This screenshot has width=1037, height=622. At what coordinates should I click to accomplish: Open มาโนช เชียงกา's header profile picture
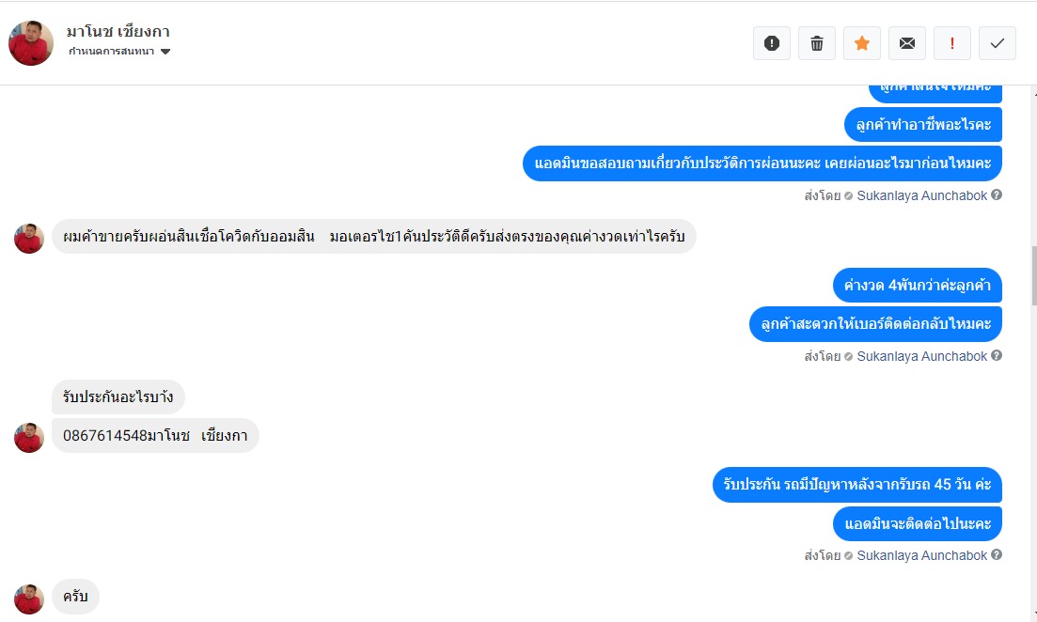pos(31,43)
